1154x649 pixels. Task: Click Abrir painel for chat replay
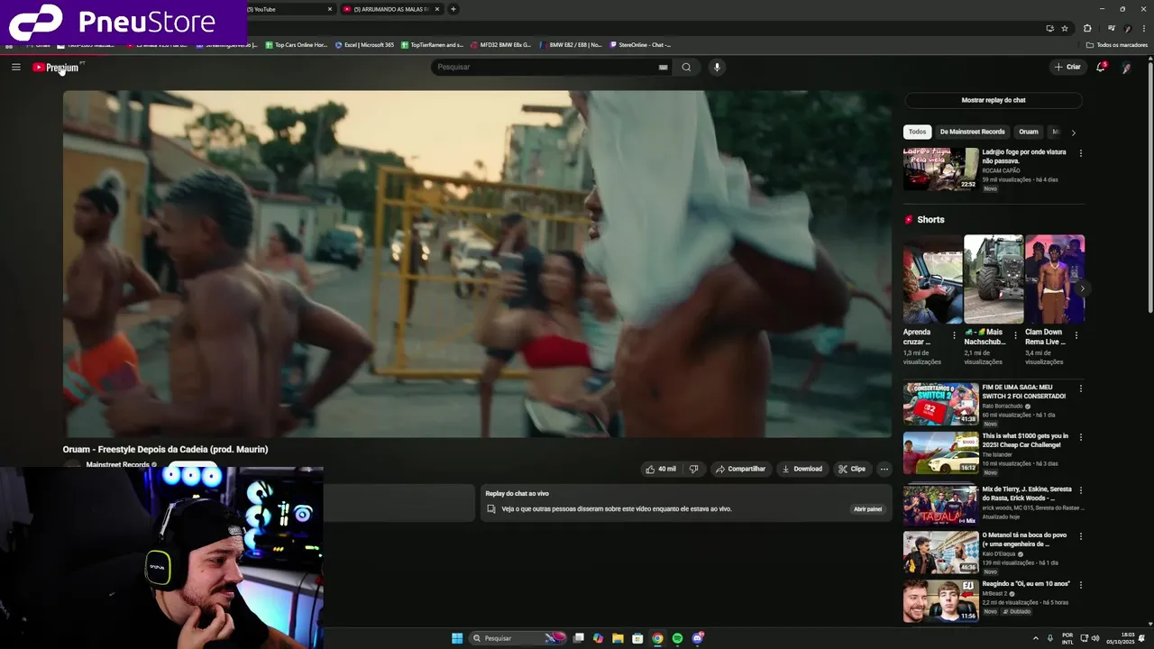coord(867,509)
